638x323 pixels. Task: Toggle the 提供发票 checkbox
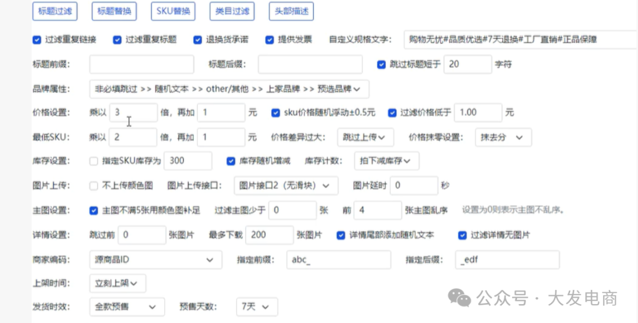point(269,39)
